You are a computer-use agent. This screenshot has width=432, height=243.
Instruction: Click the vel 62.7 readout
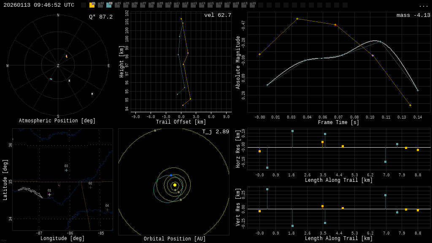click(217, 16)
